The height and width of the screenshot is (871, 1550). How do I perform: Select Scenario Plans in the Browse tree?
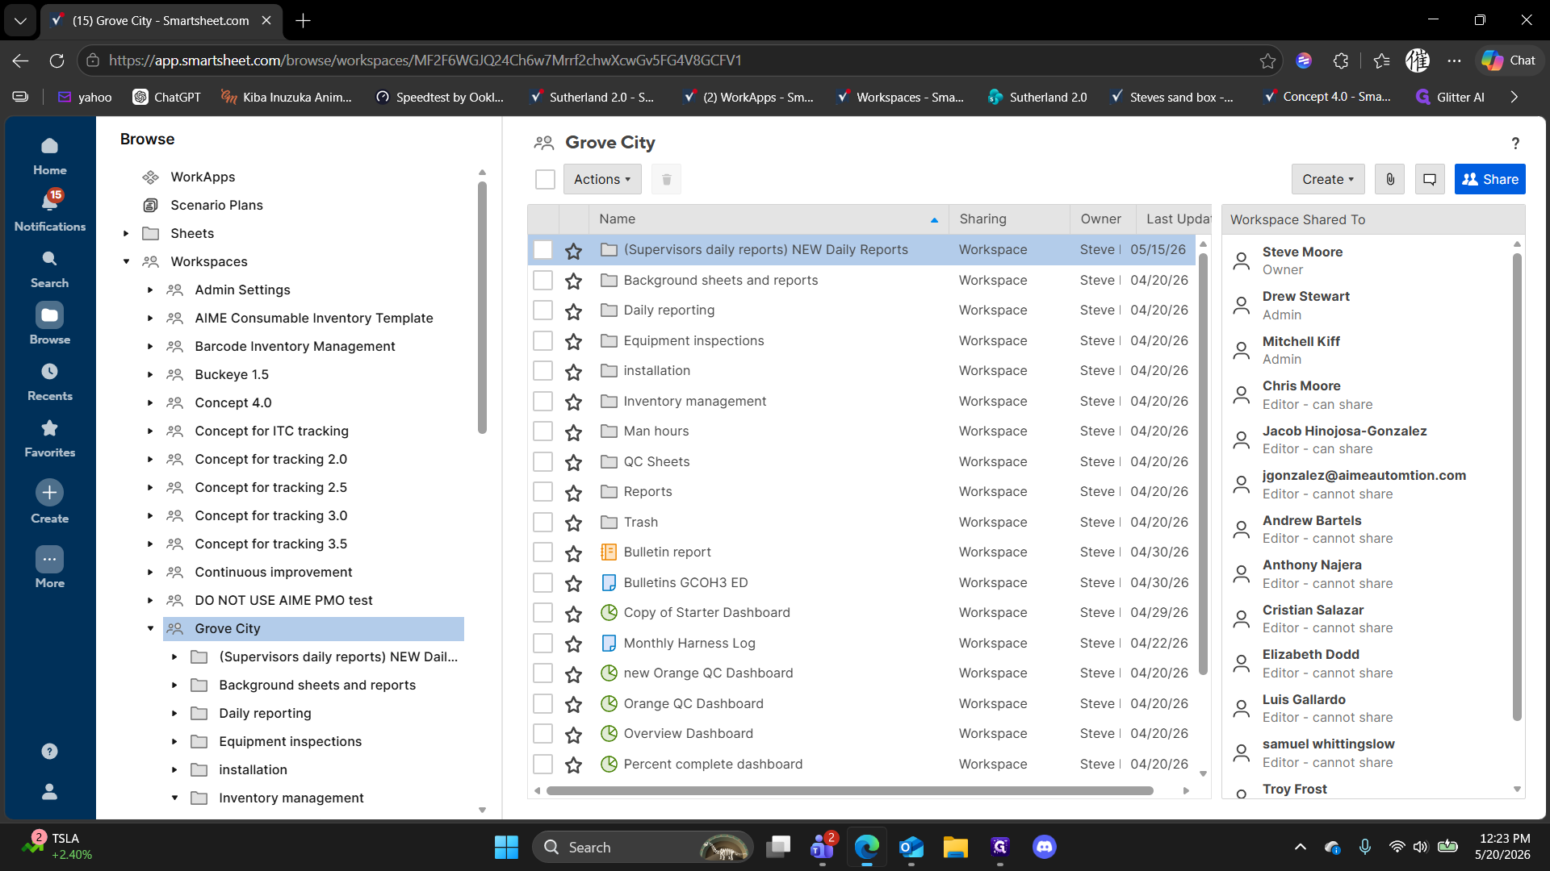click(216, 206)
